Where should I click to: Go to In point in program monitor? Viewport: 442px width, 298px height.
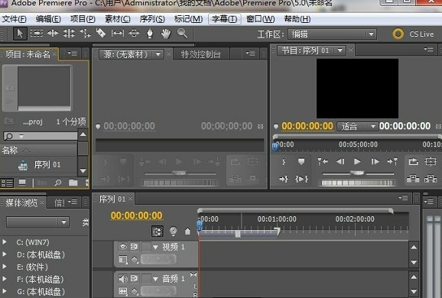[x=284, y=179]
